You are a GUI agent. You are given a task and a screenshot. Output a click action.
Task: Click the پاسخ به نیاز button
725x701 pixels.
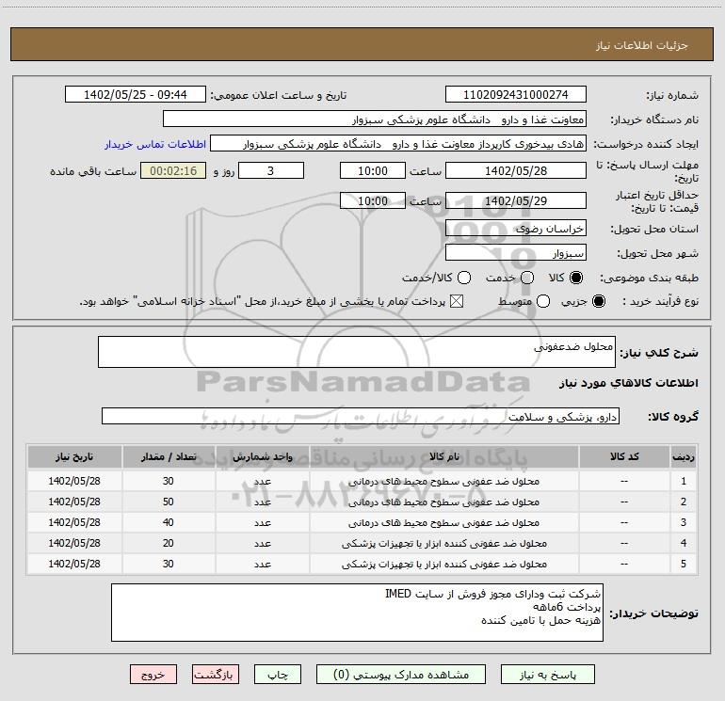coord(547,675)
